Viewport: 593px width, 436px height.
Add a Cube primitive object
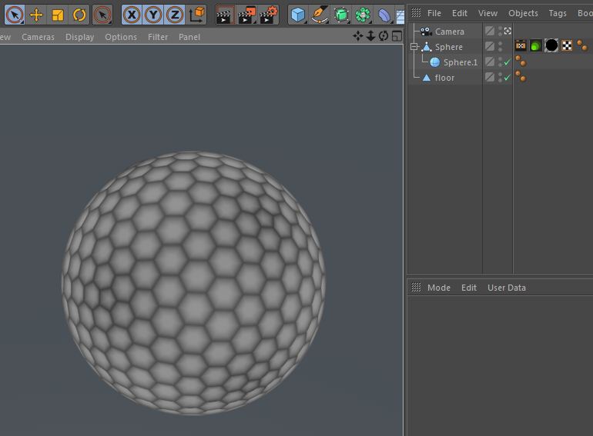tap(298, 15)
